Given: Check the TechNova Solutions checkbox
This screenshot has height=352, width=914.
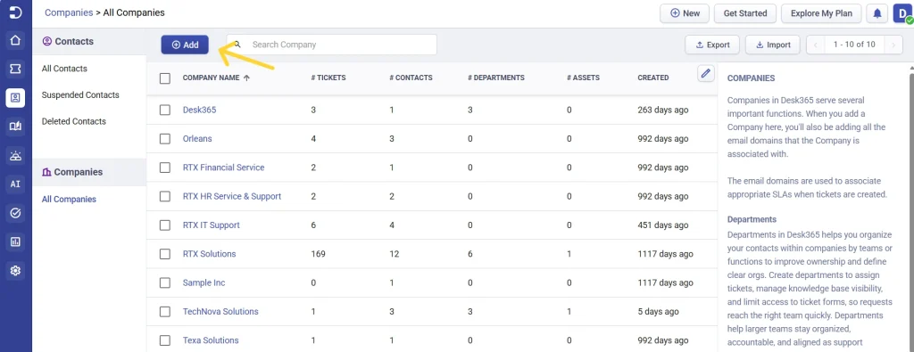Looking at the screenshot, I should click(x=165, y=312).
